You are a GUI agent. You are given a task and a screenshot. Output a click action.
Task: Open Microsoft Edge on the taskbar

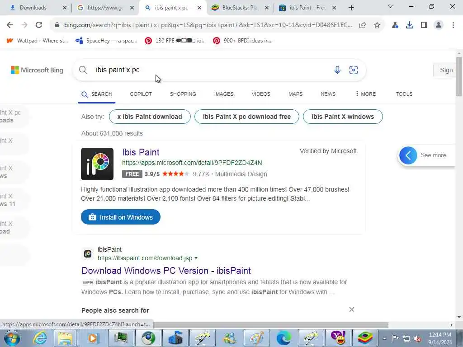click(283, 338)
